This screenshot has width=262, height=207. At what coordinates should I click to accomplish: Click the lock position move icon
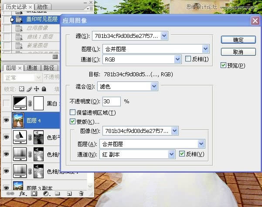[36, 89]
